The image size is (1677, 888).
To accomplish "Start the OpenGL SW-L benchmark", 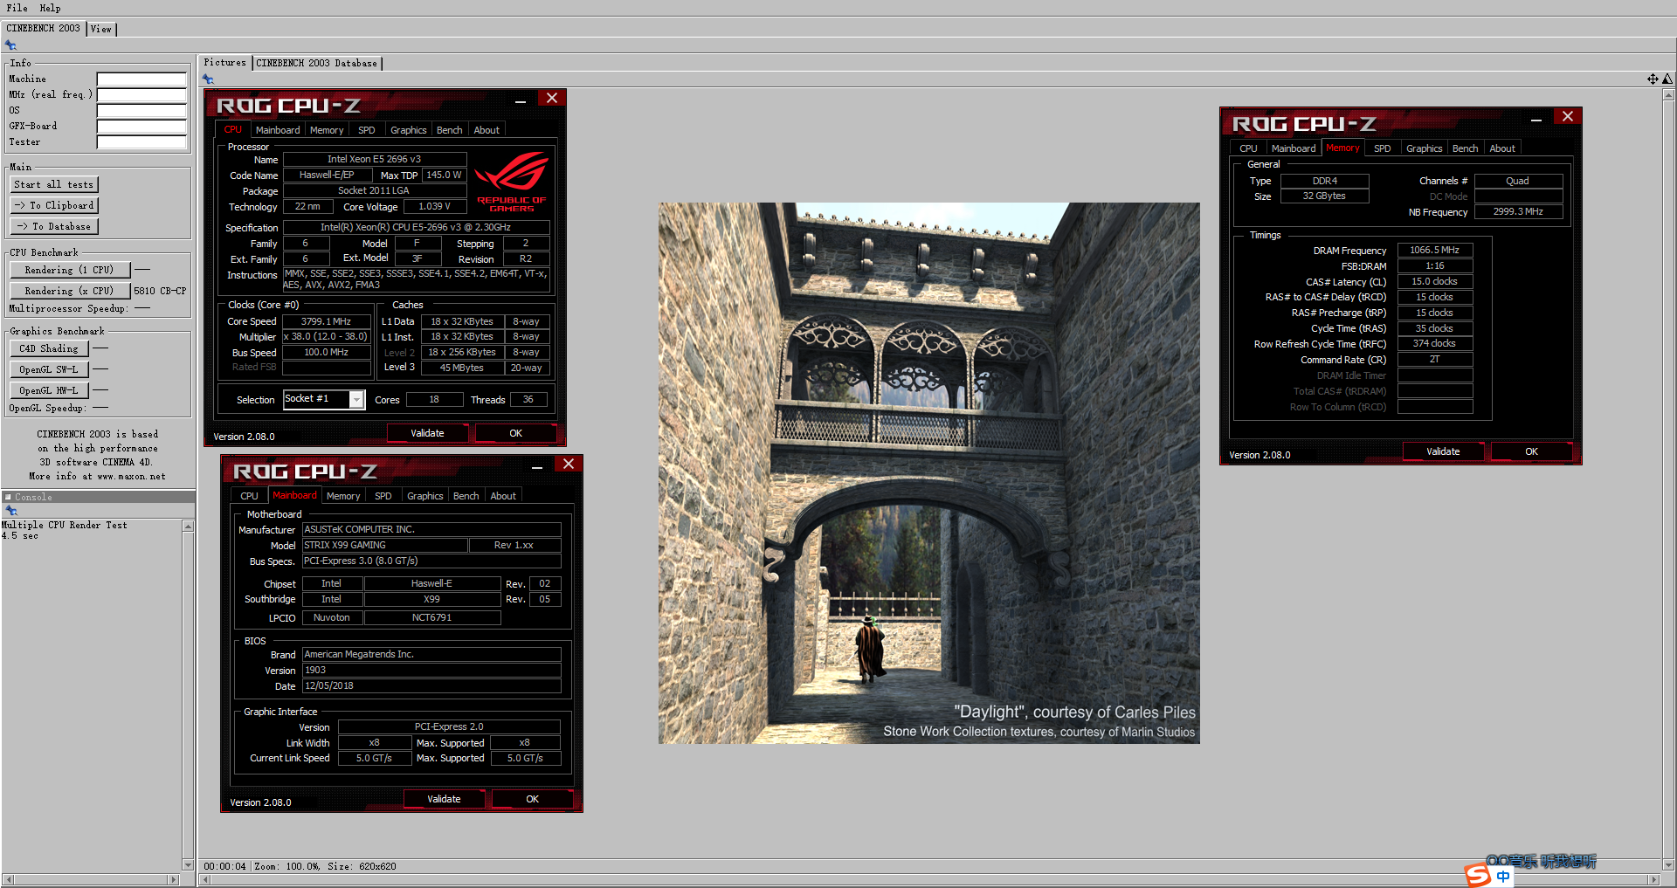I will coord(50,369).
